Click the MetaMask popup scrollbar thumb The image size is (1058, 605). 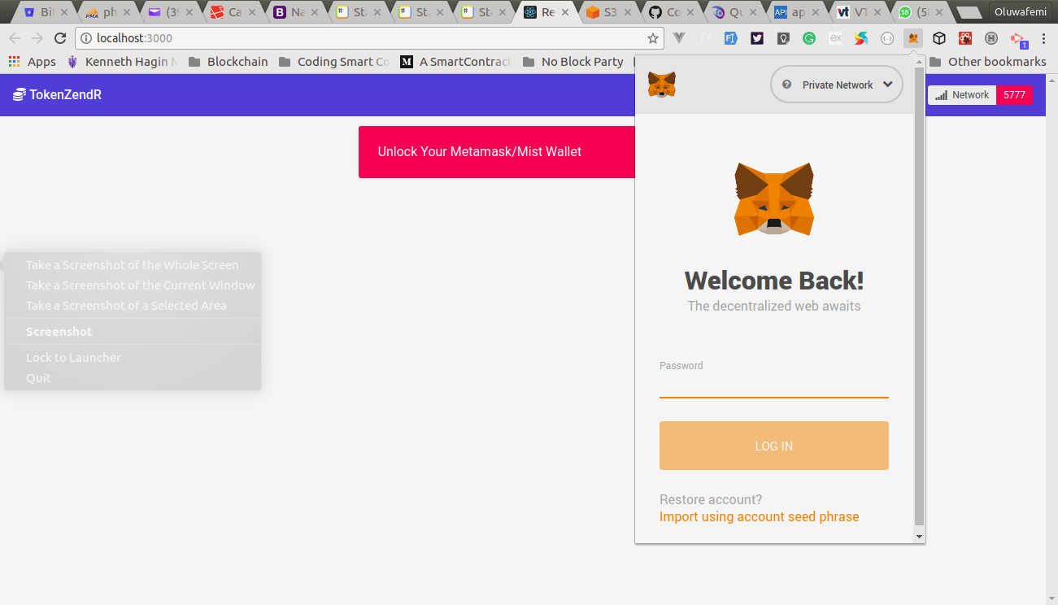click(x=919, y=296)
